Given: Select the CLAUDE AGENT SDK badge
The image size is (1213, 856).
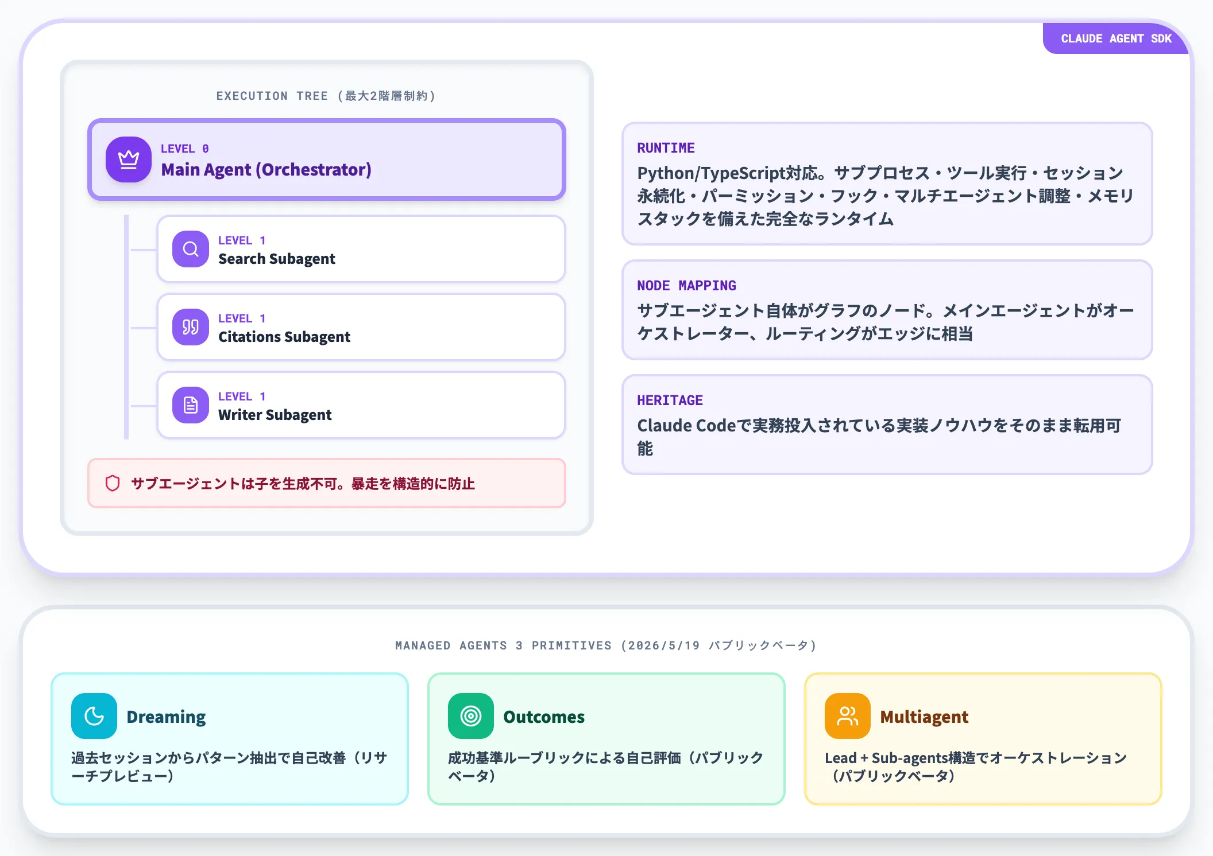Looking at the screenshot, I should (x=1116, y=38).
